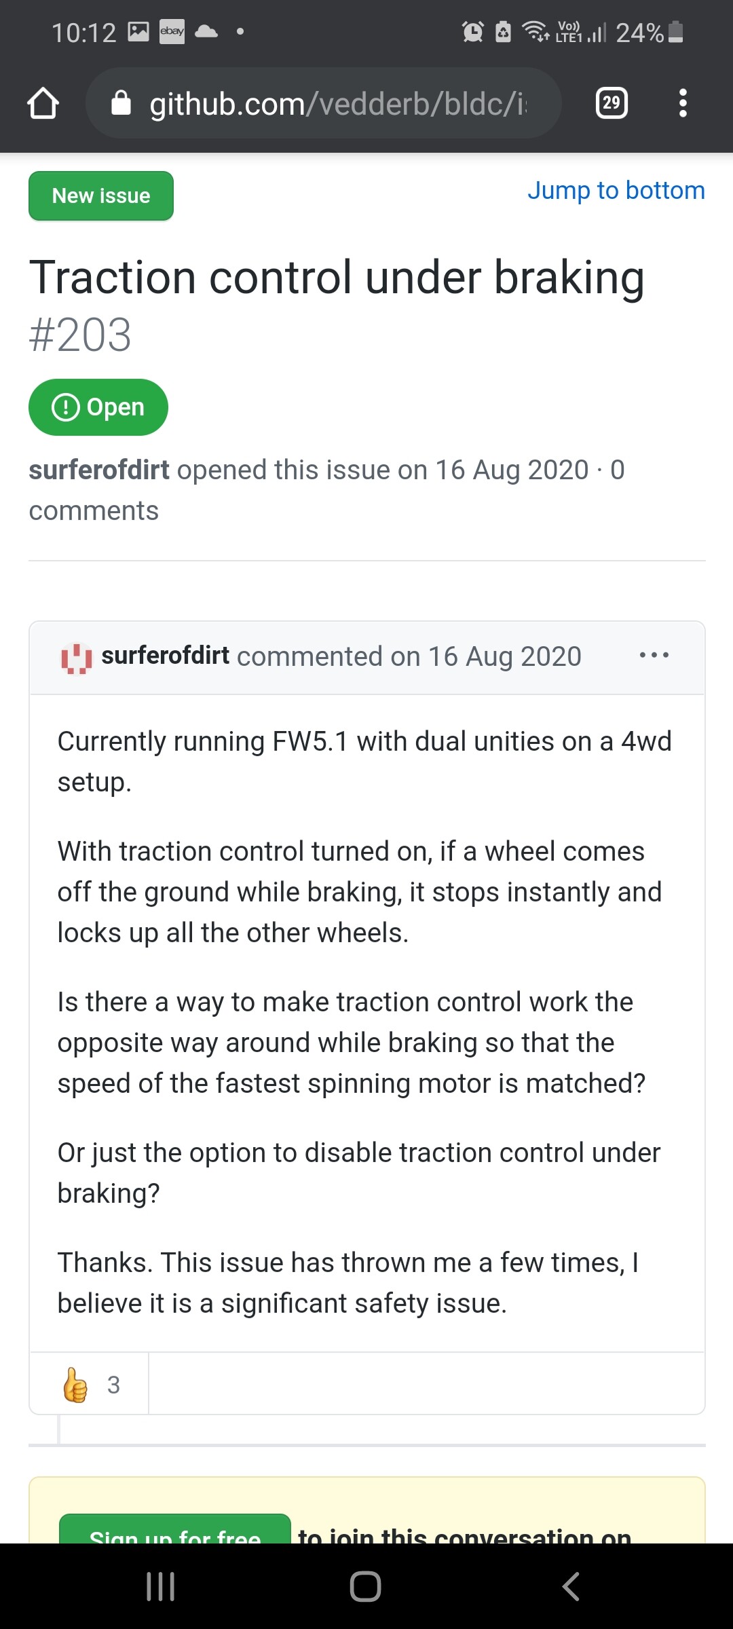Open surferofdirt profile from issue header
This screenshot has width=733, height=1629.
pyautogui.click(x=99, y=470)
